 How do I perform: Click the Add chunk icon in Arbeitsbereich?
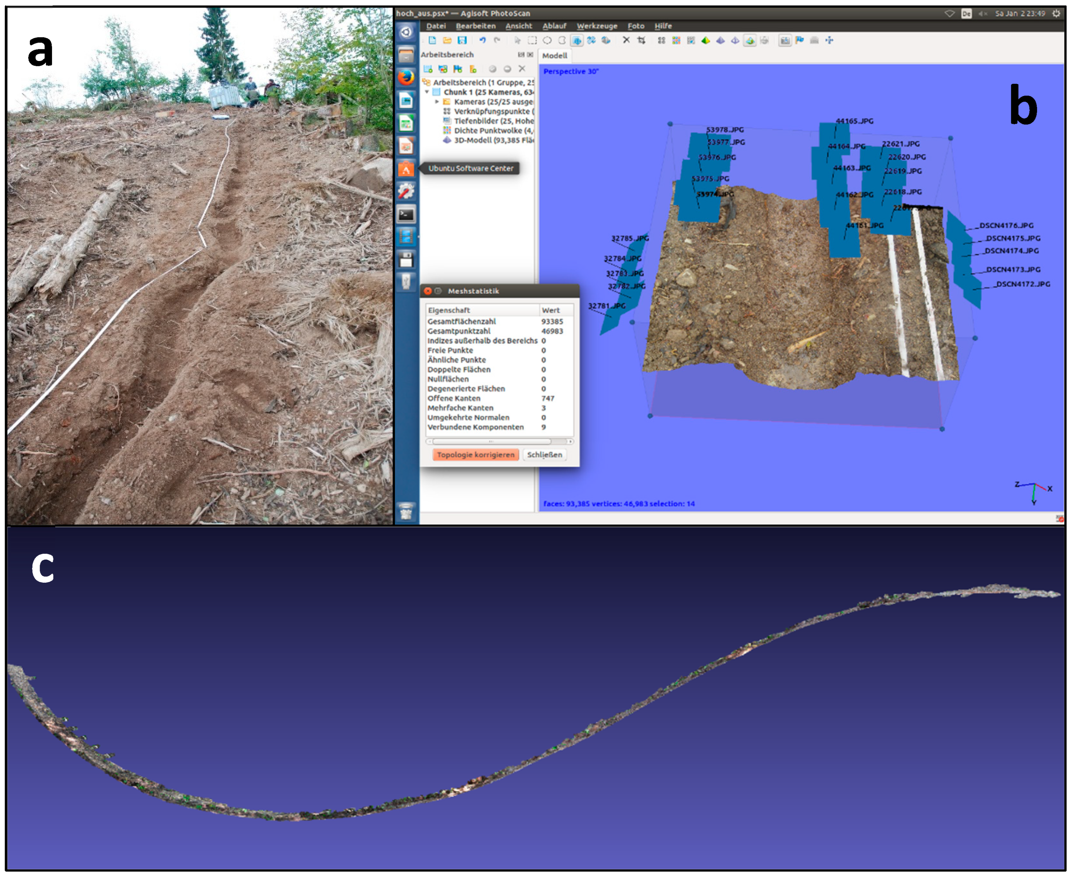428,69
